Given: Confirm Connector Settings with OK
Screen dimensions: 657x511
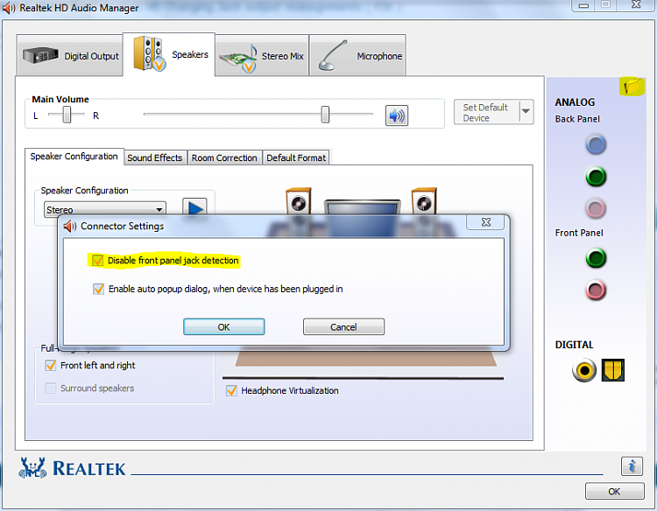Looking at the screenshot, I should 223,326.
